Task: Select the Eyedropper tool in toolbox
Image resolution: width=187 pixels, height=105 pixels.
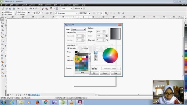Action: pos(2,65)
